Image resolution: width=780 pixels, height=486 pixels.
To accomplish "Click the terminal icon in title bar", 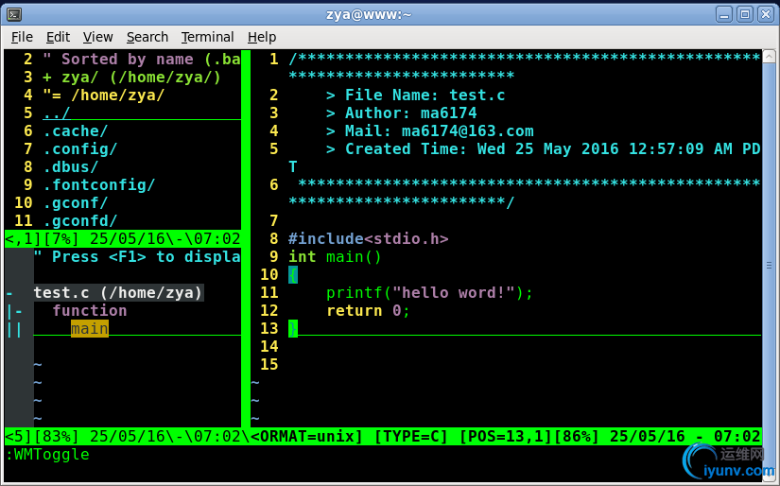I will coord(14,15).
